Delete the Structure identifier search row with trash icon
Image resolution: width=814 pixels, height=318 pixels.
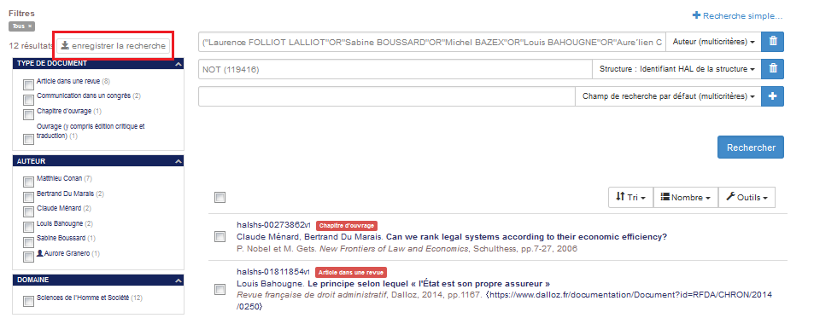point(772,69)
